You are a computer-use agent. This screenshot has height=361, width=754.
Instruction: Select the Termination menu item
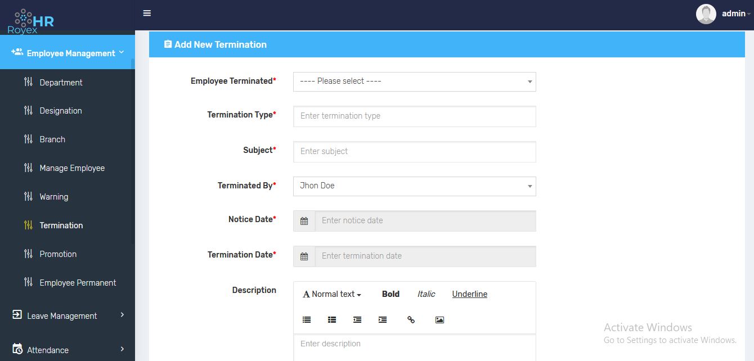[x=61, y=225]
